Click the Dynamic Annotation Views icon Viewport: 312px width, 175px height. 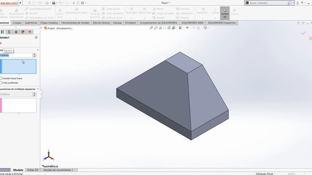[x=169, y=28]
